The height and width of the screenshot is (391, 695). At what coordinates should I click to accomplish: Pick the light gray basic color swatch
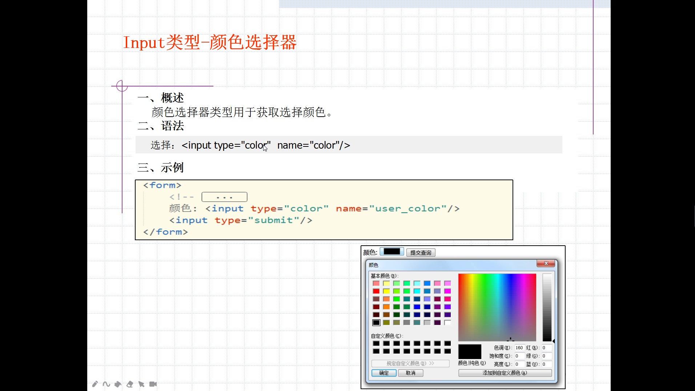[427, 323]
